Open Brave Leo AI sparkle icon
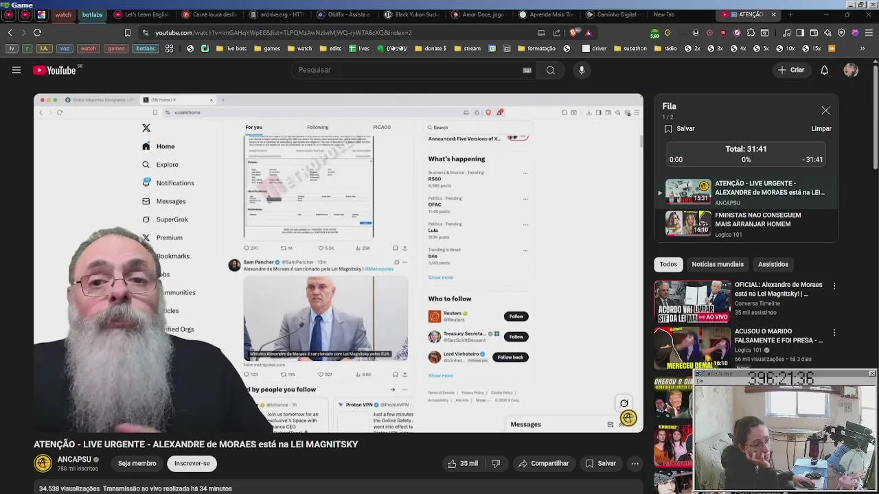Screen dimensions: 879x494 click(x=828, y=32)
